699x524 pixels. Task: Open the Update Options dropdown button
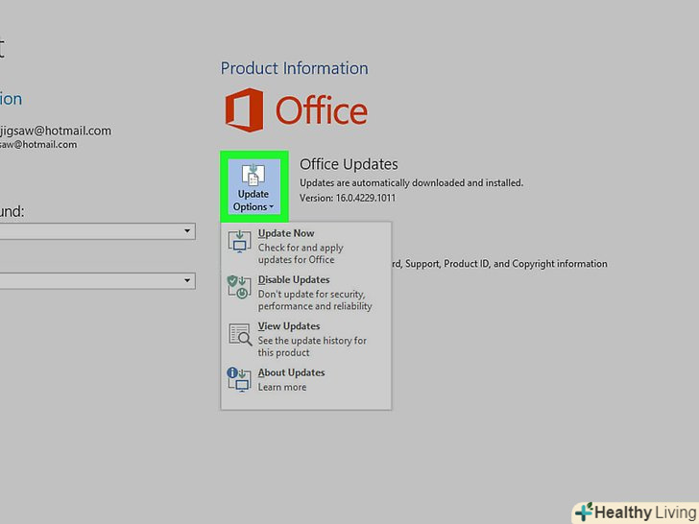coord(253,186)
